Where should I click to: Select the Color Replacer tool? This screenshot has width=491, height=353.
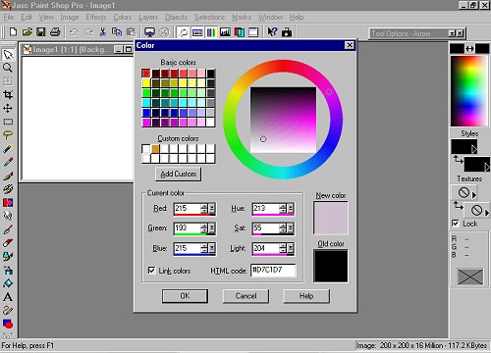(x=8, y=202)
